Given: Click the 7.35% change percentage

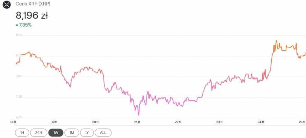Looking at the screenshot, I should 25,25.
